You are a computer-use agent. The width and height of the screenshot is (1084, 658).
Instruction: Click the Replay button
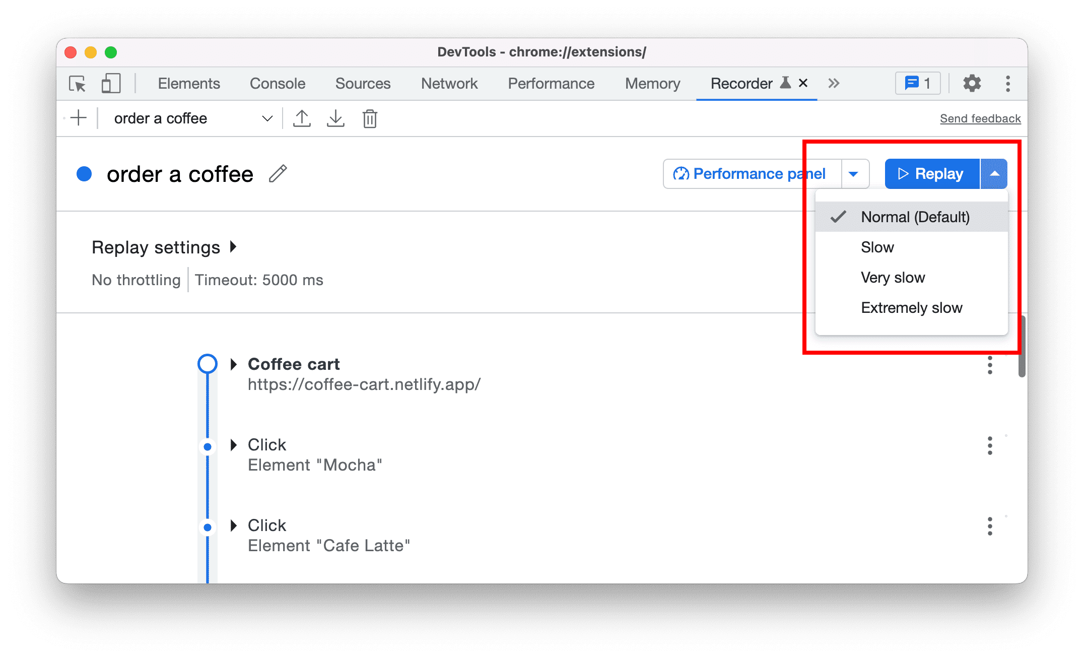click(929, 173)
